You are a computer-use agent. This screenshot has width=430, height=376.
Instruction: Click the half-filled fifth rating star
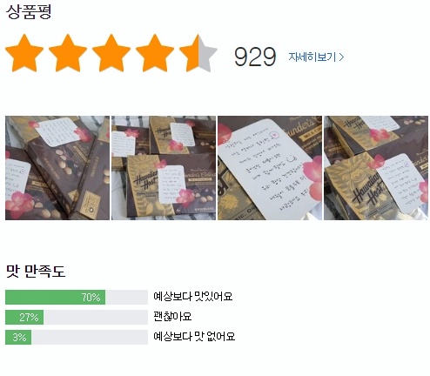tap(198, 53)
